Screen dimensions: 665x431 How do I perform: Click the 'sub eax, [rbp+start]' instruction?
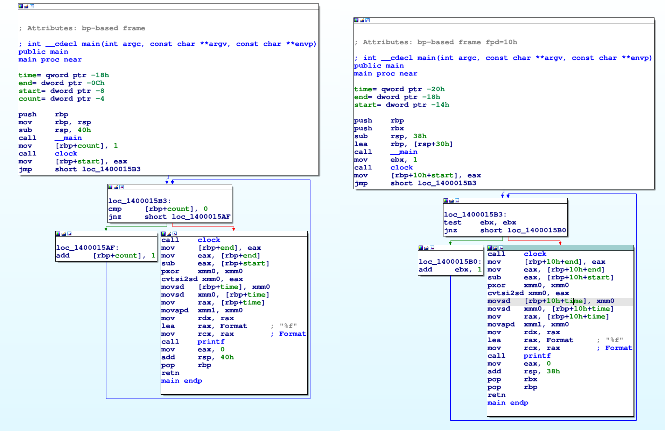(215, 263)
